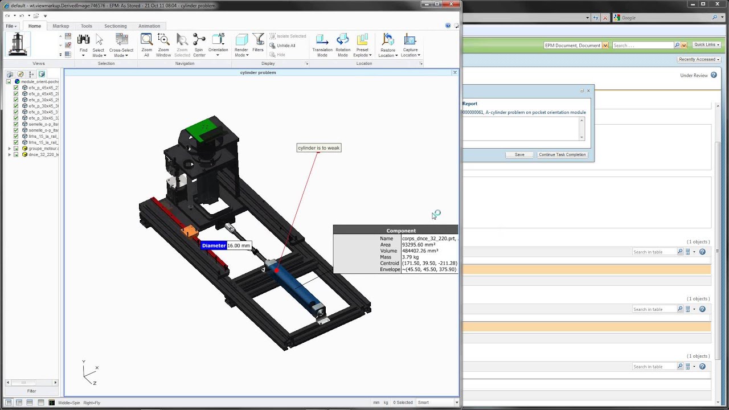Click Continue Task Completion button
Image resolution: width=729 pixels, height=410 pixels.
(562, 155)
